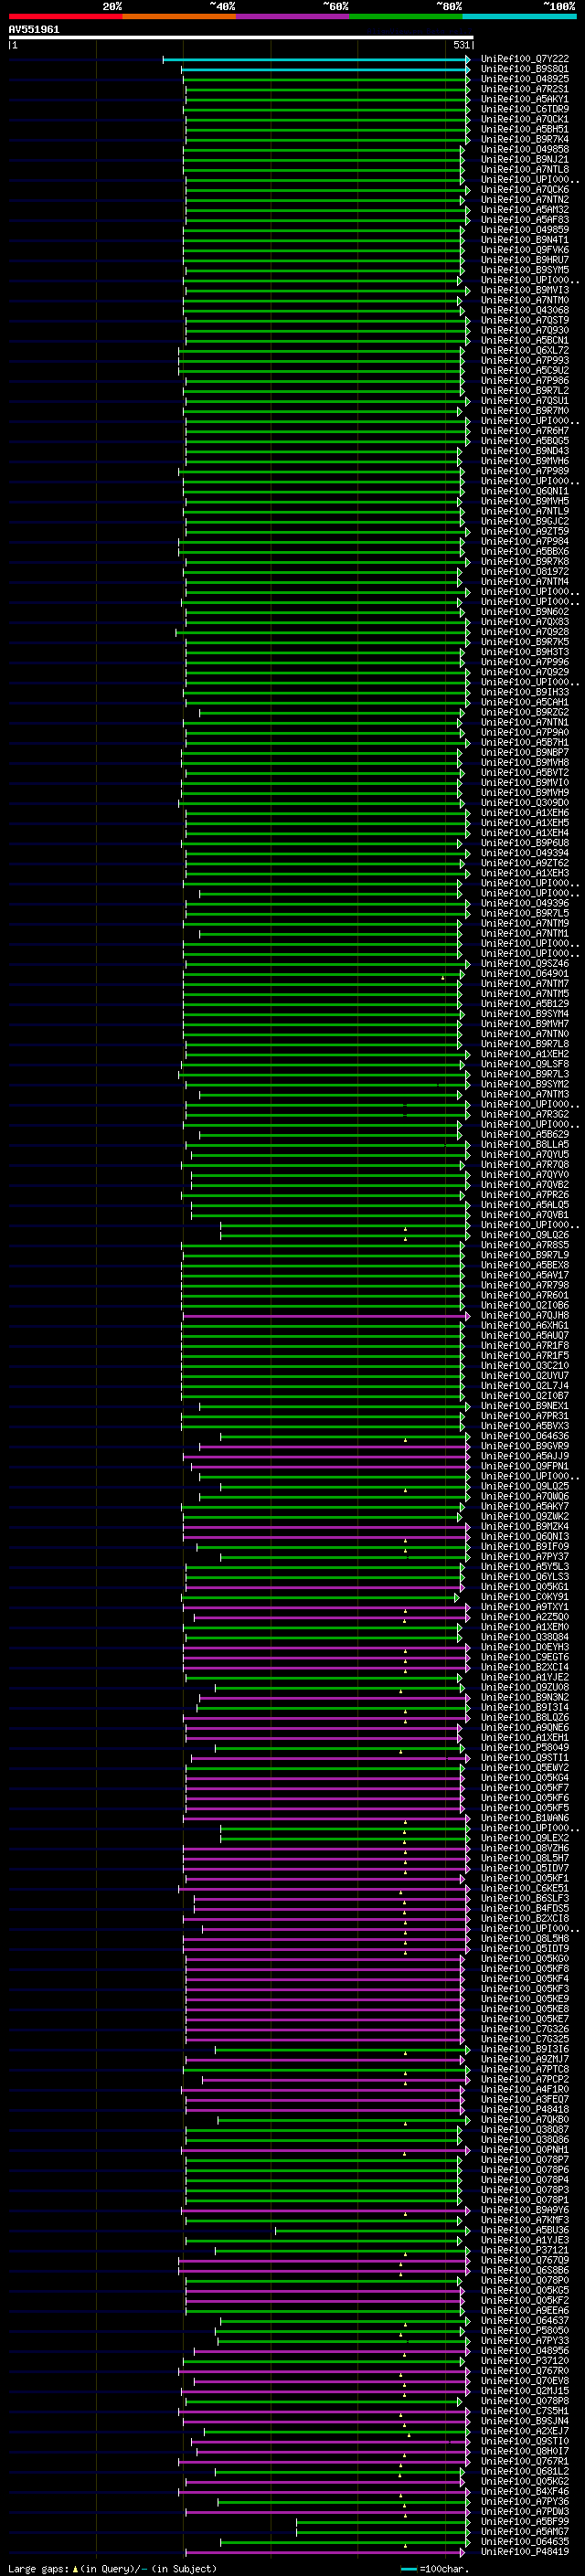Select hit label UniRef100_O81972
585x2576 pixels.
[525, 571]
